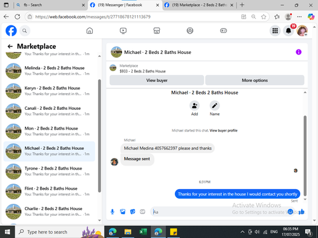This screenshot has width=318, height=238.
Task: Click the More options button
Action: coord(254,80)
